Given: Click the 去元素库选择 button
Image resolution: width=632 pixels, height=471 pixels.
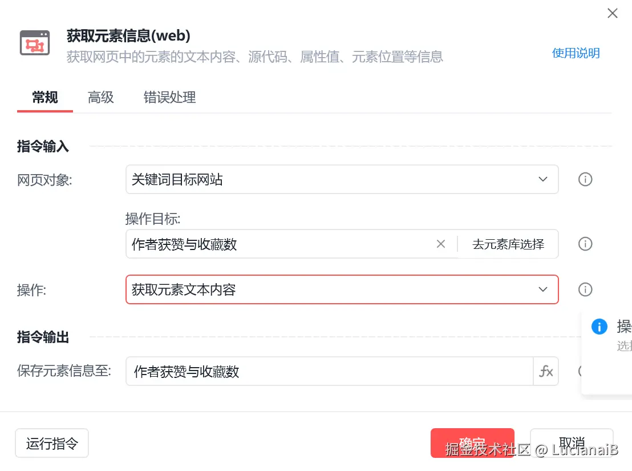Looking at the screenshot, I should click(x=508, y=244).
